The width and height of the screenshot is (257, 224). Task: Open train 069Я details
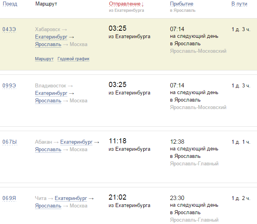point(9,198)
